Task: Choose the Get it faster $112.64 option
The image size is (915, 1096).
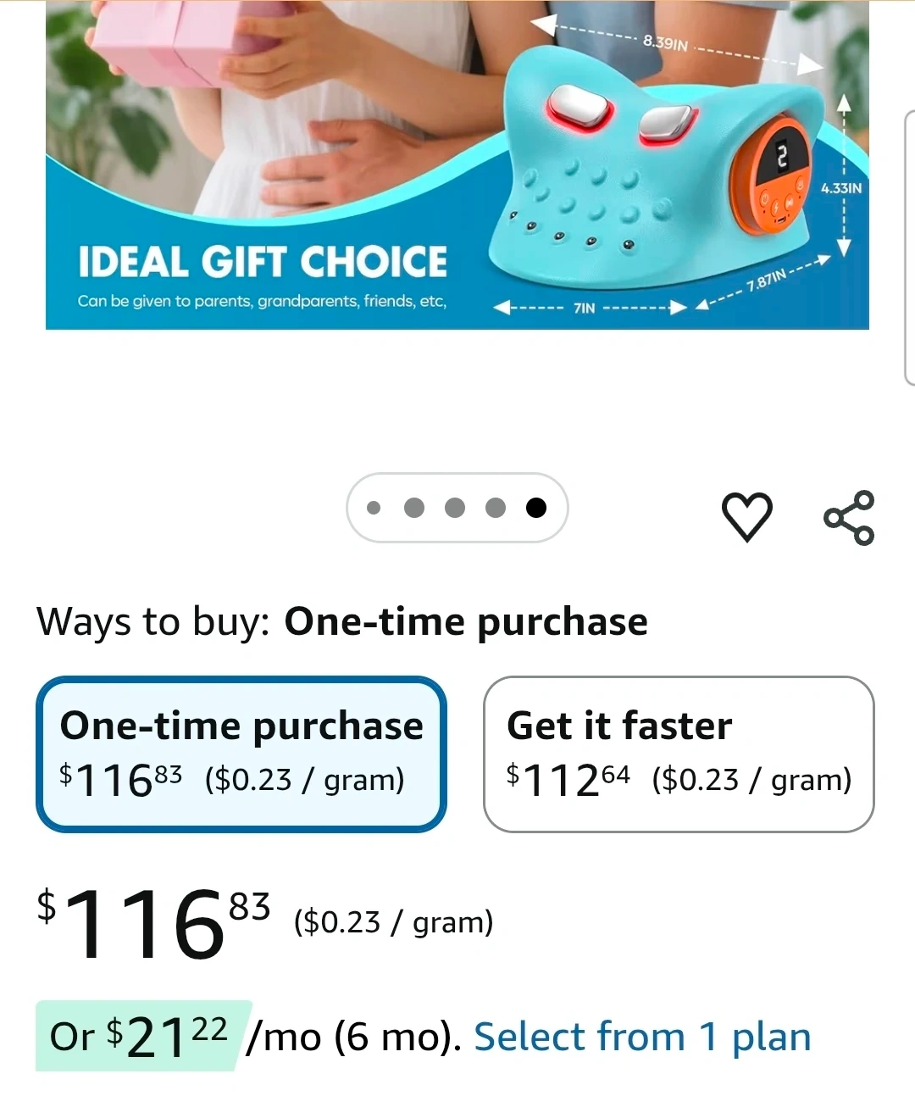Action: coord(679,754)
